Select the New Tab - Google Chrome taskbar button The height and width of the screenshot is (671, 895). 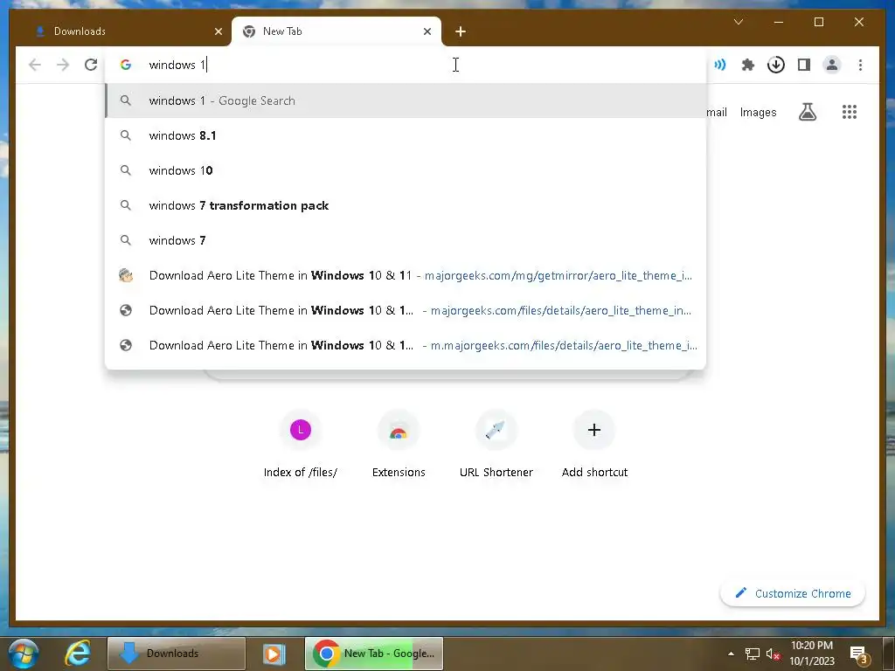[374, 654]
